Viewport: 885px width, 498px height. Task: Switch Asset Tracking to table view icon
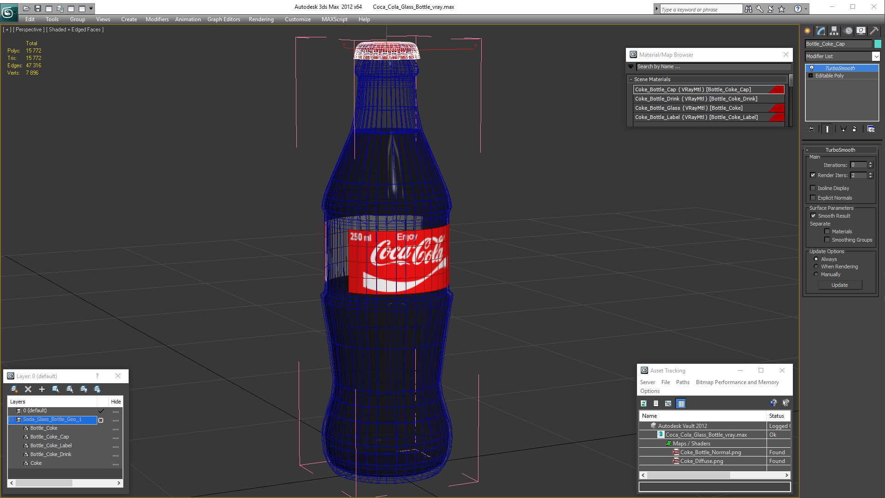pyautogui.click(x=681, y=403)
